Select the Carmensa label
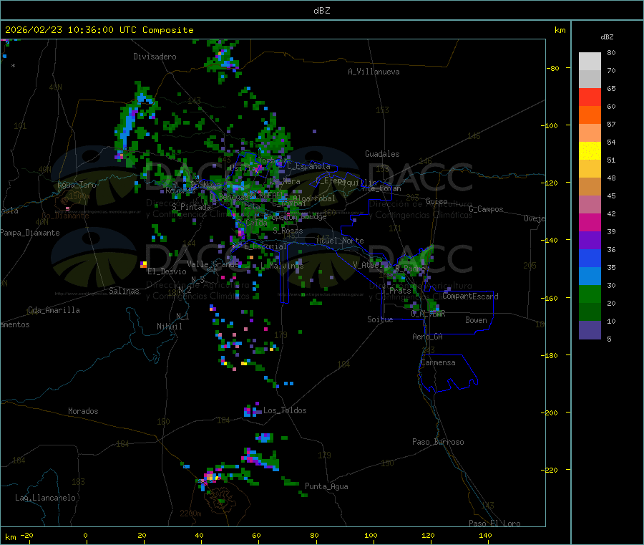 tap(438, 362)
